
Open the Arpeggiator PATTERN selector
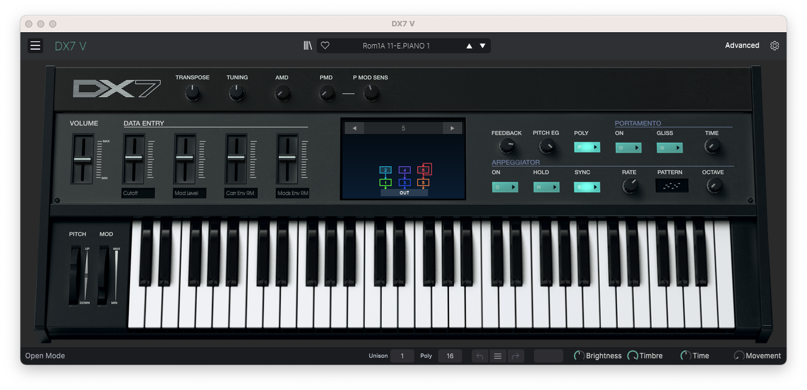pyautogui.click(x=672, y=186)
